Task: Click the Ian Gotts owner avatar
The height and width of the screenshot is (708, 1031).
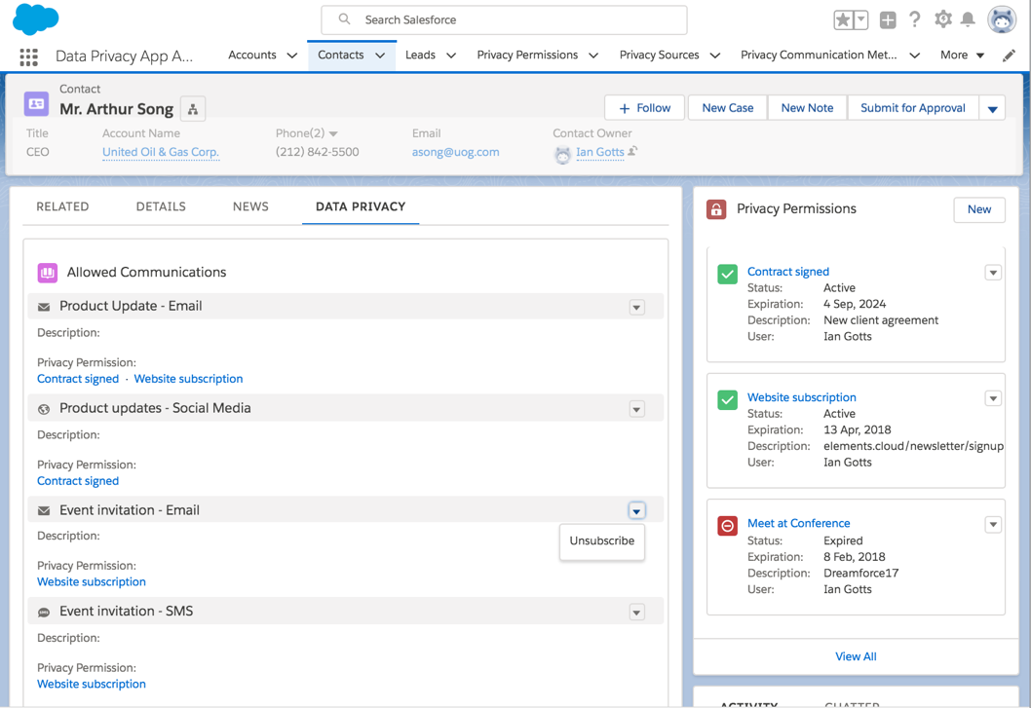Action: pyautogui.click(x=563, y=155)
